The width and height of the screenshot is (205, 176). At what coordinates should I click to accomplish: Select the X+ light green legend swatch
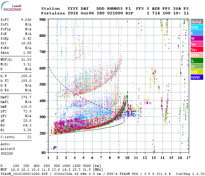point(197,66)
